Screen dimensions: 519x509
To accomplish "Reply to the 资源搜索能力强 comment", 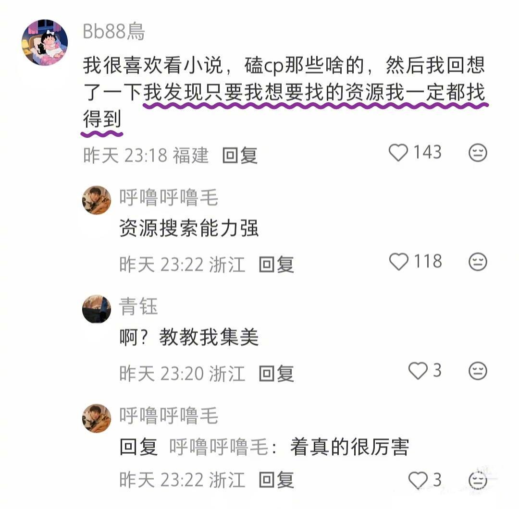I will 276,264.
